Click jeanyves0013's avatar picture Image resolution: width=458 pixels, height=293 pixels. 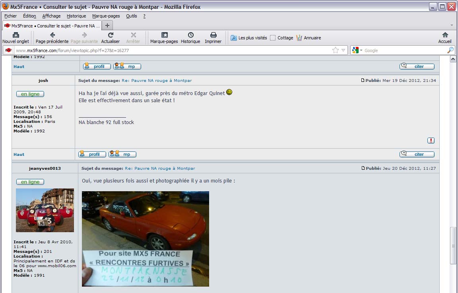coord(45,210)
